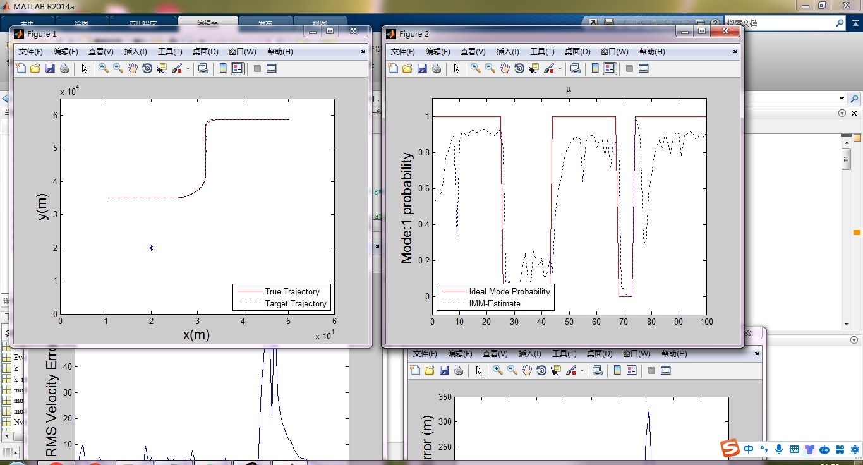Click MATLAB editor vertical scrollbar thumb
The width and height of the screenshot is (863, 465).
tap(847, 160)
